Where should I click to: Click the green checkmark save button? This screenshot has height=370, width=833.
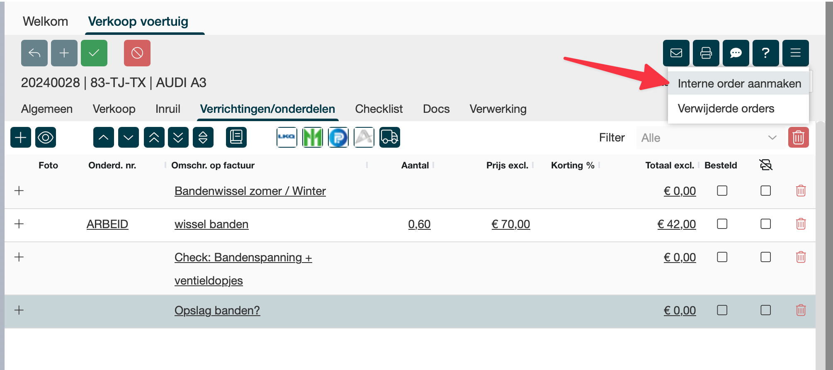(94, 53)
